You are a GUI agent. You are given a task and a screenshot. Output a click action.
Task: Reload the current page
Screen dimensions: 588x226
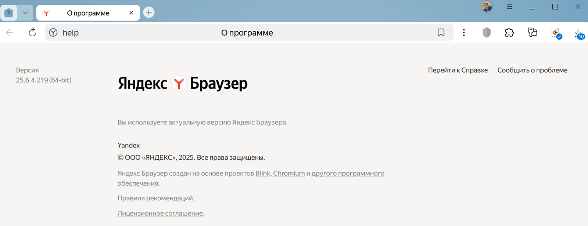tap(32, 33)
